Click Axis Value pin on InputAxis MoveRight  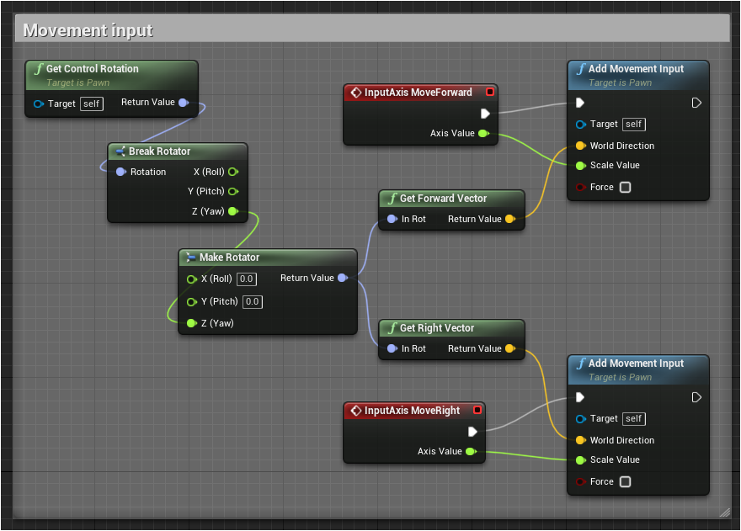tap(470, 452)
